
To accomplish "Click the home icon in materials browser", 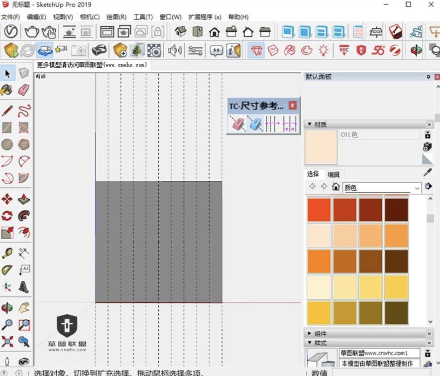I will (336, 187).
